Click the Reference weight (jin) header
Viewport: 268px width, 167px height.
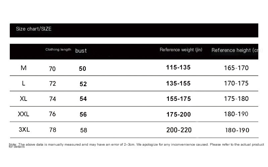click(181, 50)
